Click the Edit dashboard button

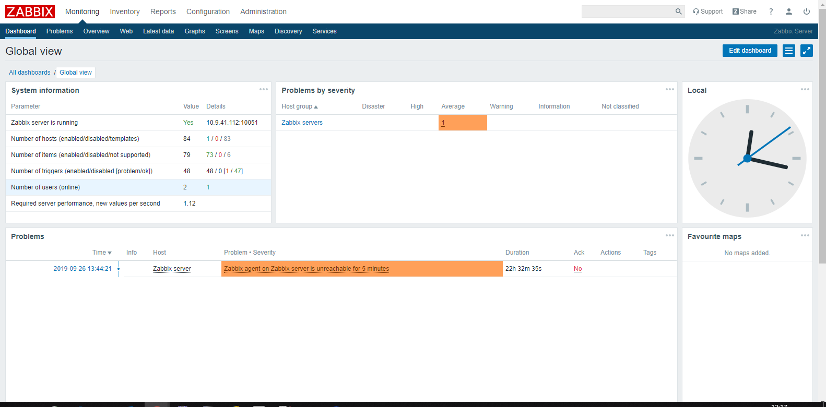750,51
